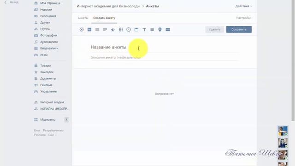Open chat with dark-haired woman avatar
Viewport: 295px width, 166px height.
point(283,143)
